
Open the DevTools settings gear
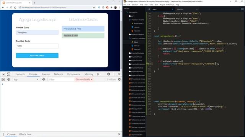(109, 74)
